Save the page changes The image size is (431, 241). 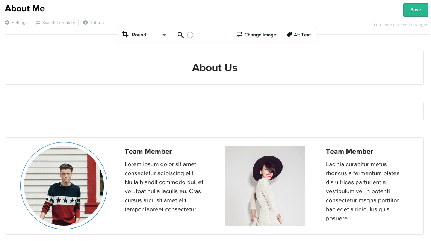coord(416,10)
